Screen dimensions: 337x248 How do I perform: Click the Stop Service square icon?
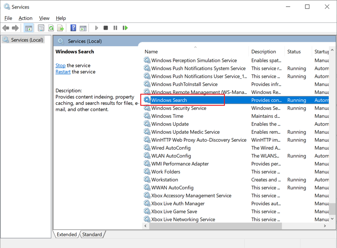(x=106, y=28)
